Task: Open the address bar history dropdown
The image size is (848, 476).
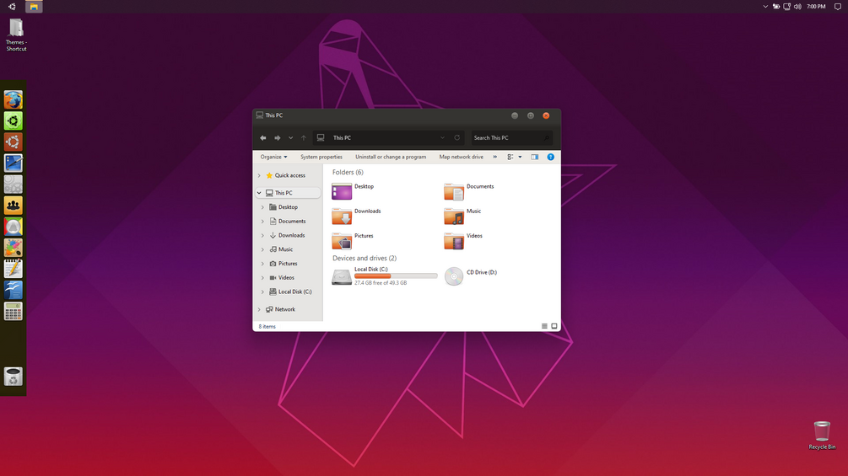Action: coord(442,137)
